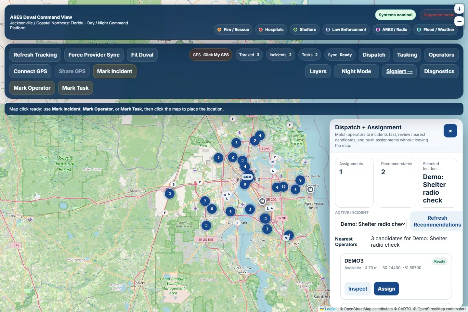Open the cluster marker labeled 6
The image size is (468, 312).
pyautogui.click(x=212, y=209)
